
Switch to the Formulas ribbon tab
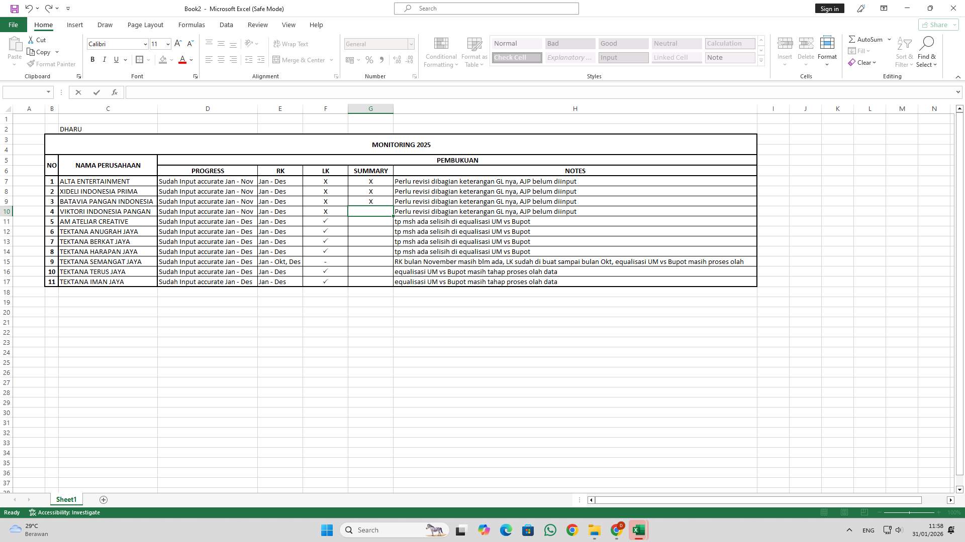coord(191,25)
